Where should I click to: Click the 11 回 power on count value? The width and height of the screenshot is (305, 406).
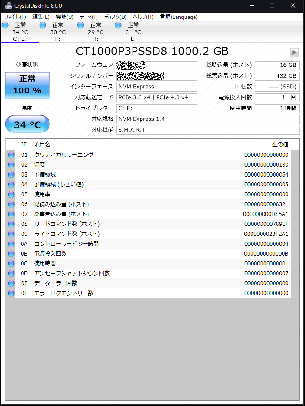pyautogui.click(x=277, y=97)
